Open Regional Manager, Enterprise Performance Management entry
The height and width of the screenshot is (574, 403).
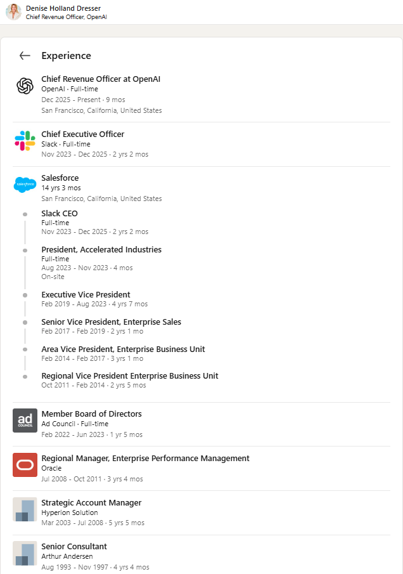(x=145, y=459)
